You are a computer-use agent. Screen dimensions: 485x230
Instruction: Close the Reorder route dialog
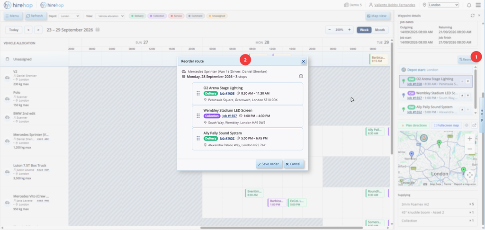tap(304, 61)
